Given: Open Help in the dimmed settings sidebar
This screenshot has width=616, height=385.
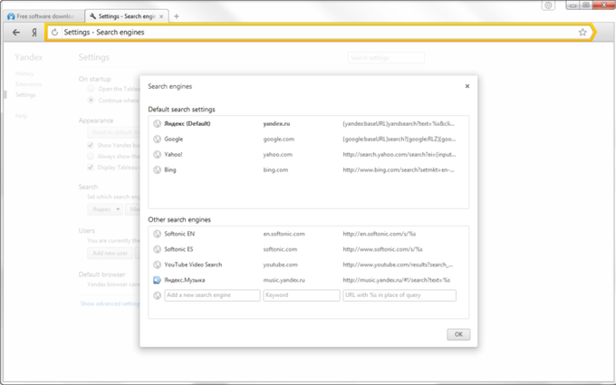Looking at the screenshot, I should click(x=21, y=116).
